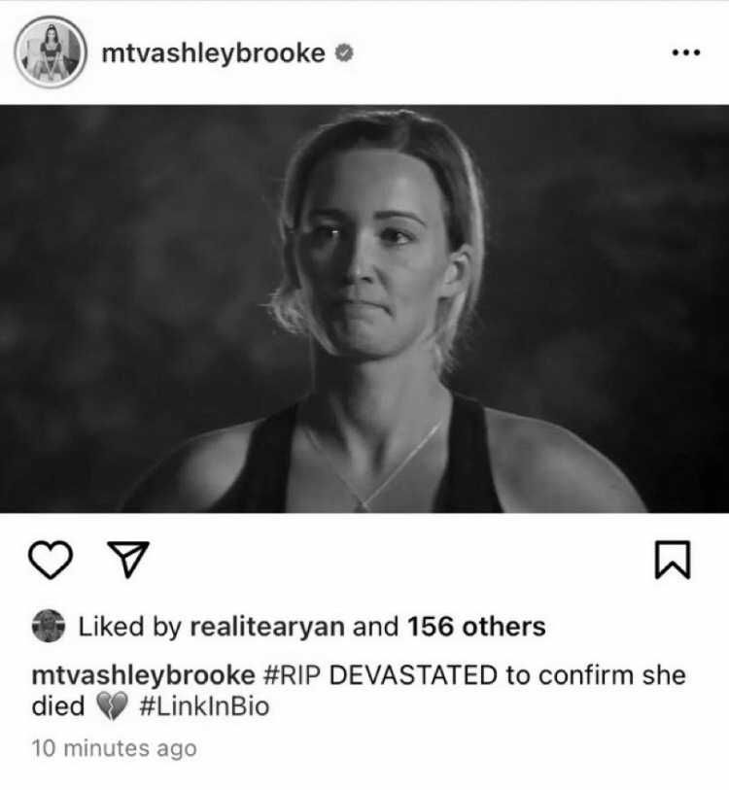Click the verified badge beside the username
The image size is (729, 790).
point(344,52)
